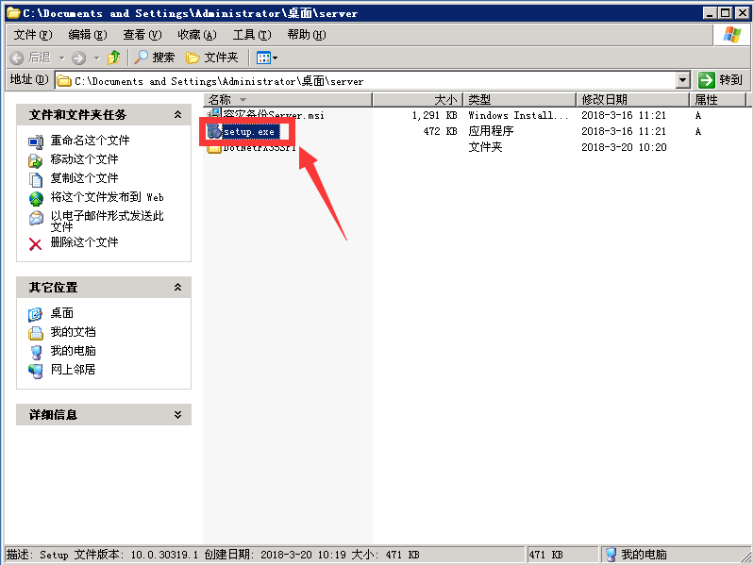Select the Server.msi installer file icon
This screenshot has width=754, height=565.
point(214,115)
